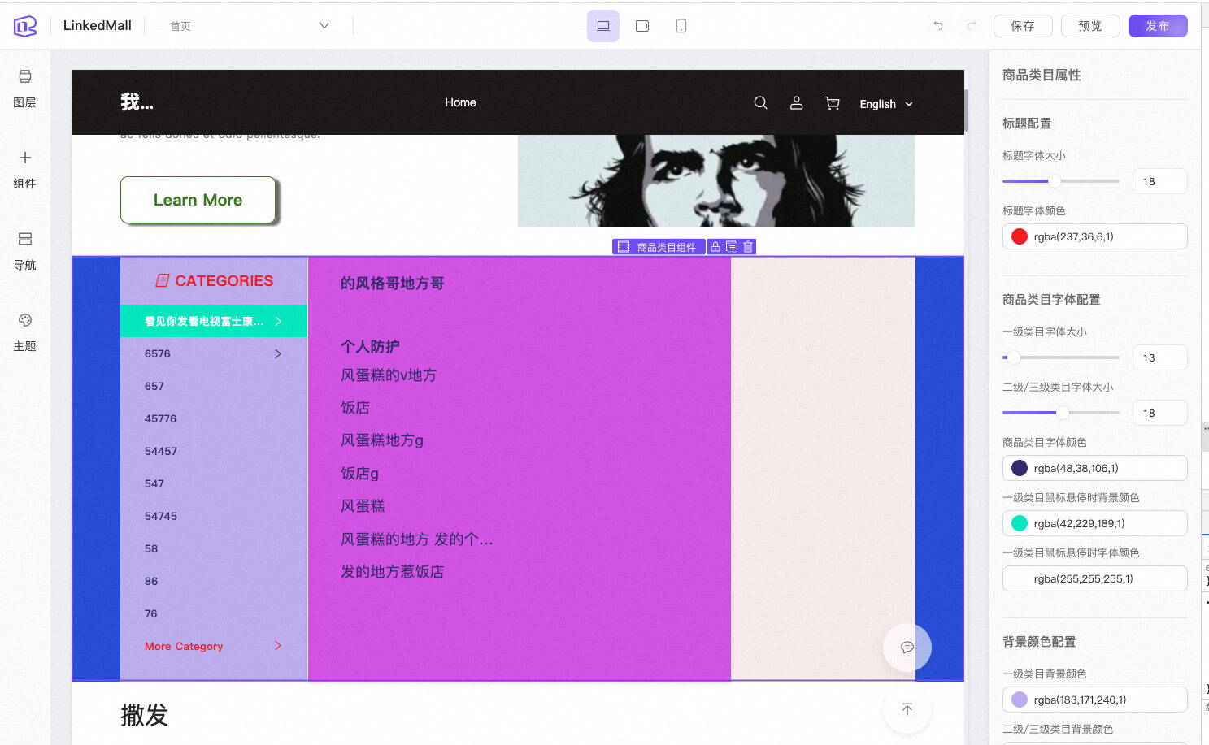Click the 保存 save button
Viewport: 1209px width, 745px height.
1022,26
